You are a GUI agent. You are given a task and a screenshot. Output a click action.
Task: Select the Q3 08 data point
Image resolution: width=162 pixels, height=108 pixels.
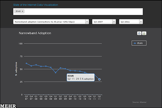click(x=46, y=66)
